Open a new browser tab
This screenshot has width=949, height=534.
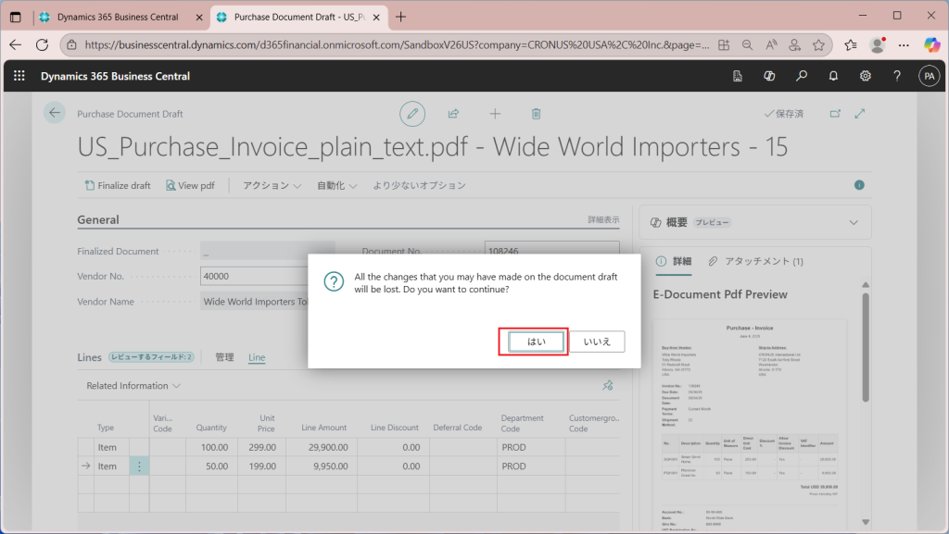pyautogui.click(x=400, y=17)
